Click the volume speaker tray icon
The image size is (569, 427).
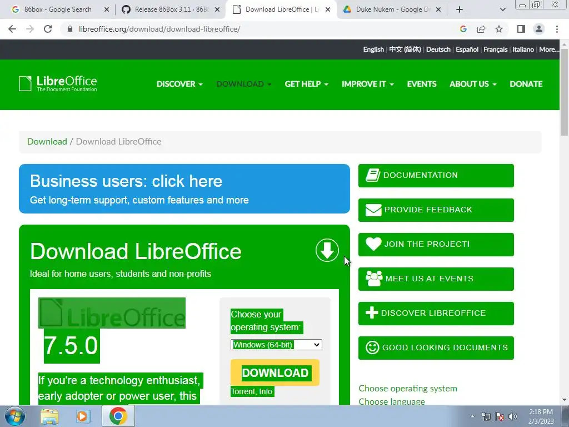(512, 416)
